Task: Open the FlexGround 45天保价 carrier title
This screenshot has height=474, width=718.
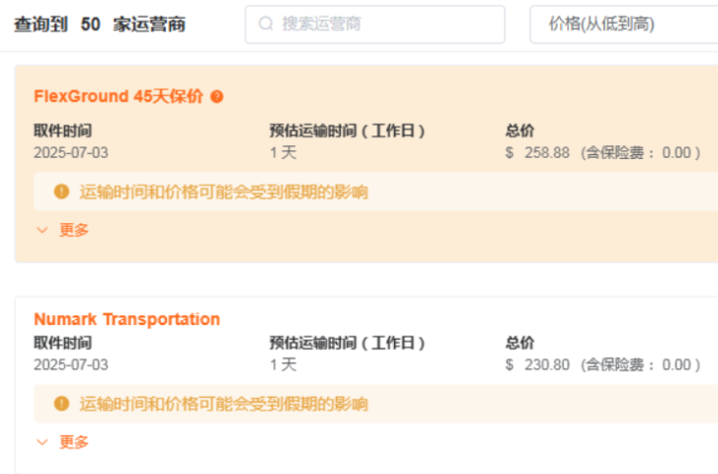Action: point(119,97)
